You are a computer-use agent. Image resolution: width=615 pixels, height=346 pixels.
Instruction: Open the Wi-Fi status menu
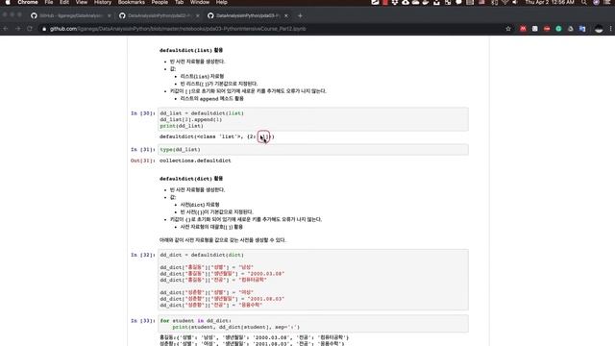tap(505, 2)
